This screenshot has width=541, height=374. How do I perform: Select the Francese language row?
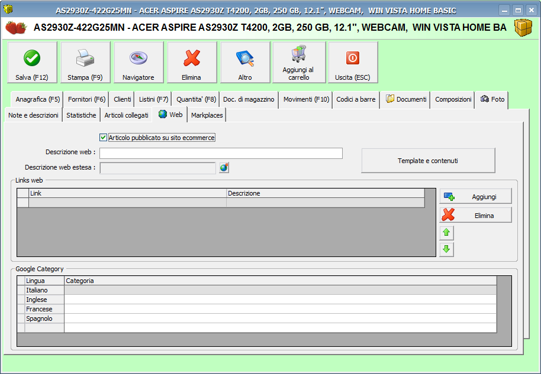[x=44, y=309]
